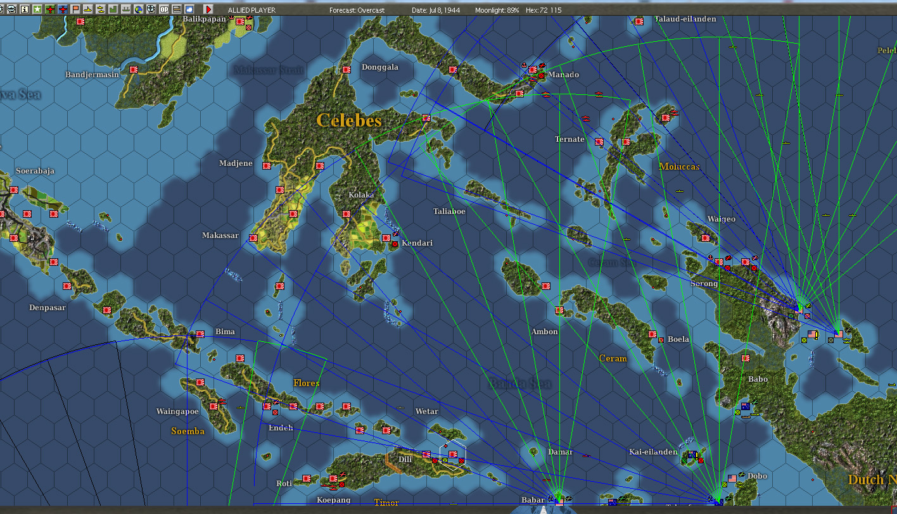The width and height of the screenshot is (897, 514).
Task: Select the Japanese flag base at Talaud-eilanden
Action: click(x=639, y=22)
